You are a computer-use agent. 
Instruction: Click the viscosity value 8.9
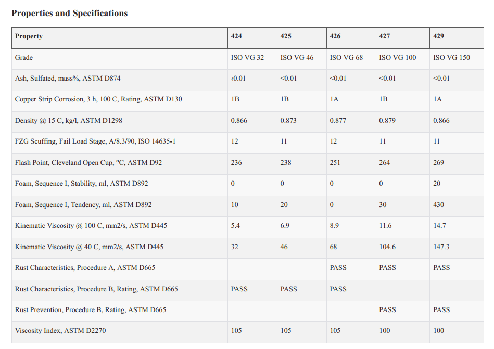tap(334, 226)
